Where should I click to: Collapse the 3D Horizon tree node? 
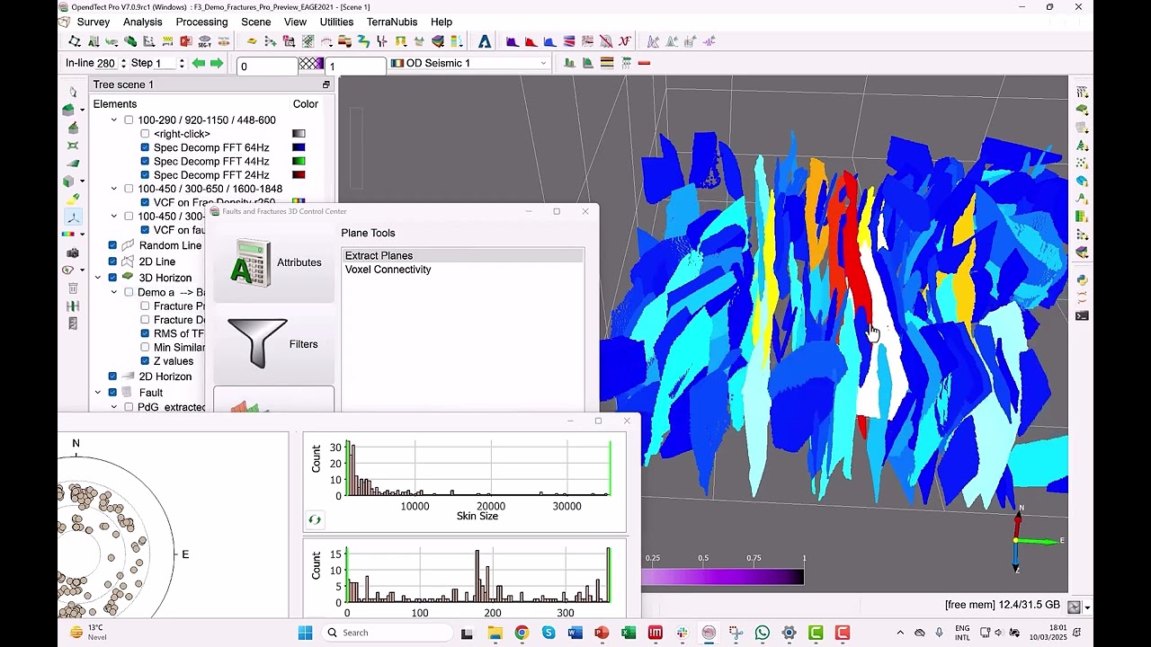point(98,278)
